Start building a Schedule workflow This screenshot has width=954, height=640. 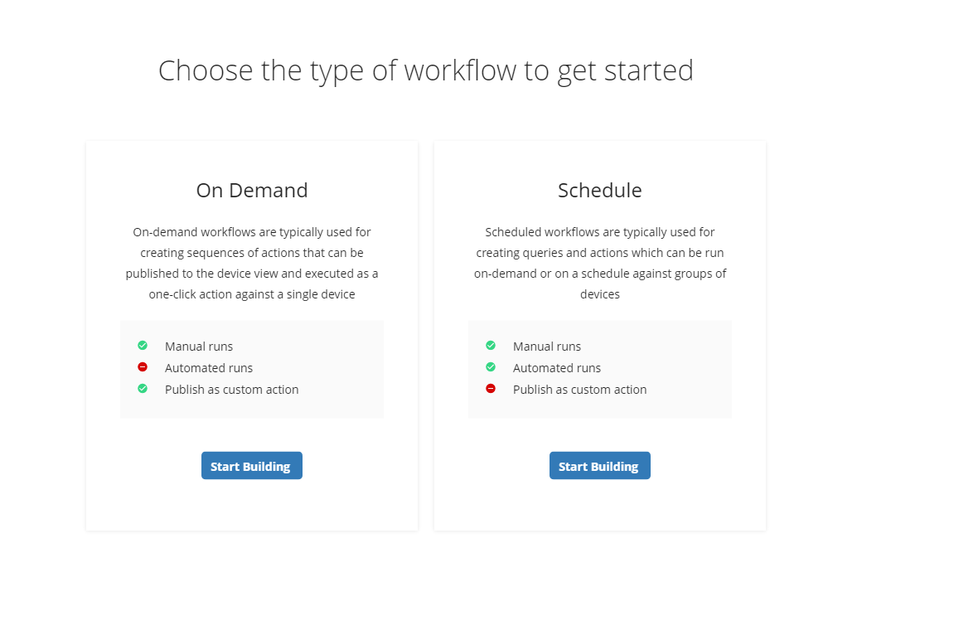coord(599,466)
